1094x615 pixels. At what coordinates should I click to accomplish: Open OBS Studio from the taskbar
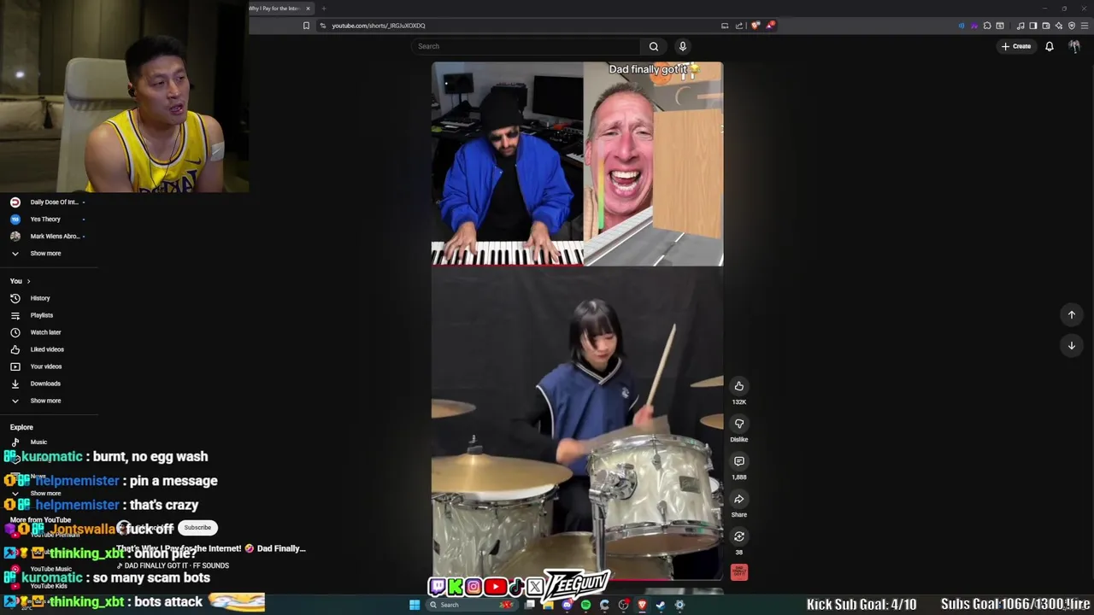(623, 605)
